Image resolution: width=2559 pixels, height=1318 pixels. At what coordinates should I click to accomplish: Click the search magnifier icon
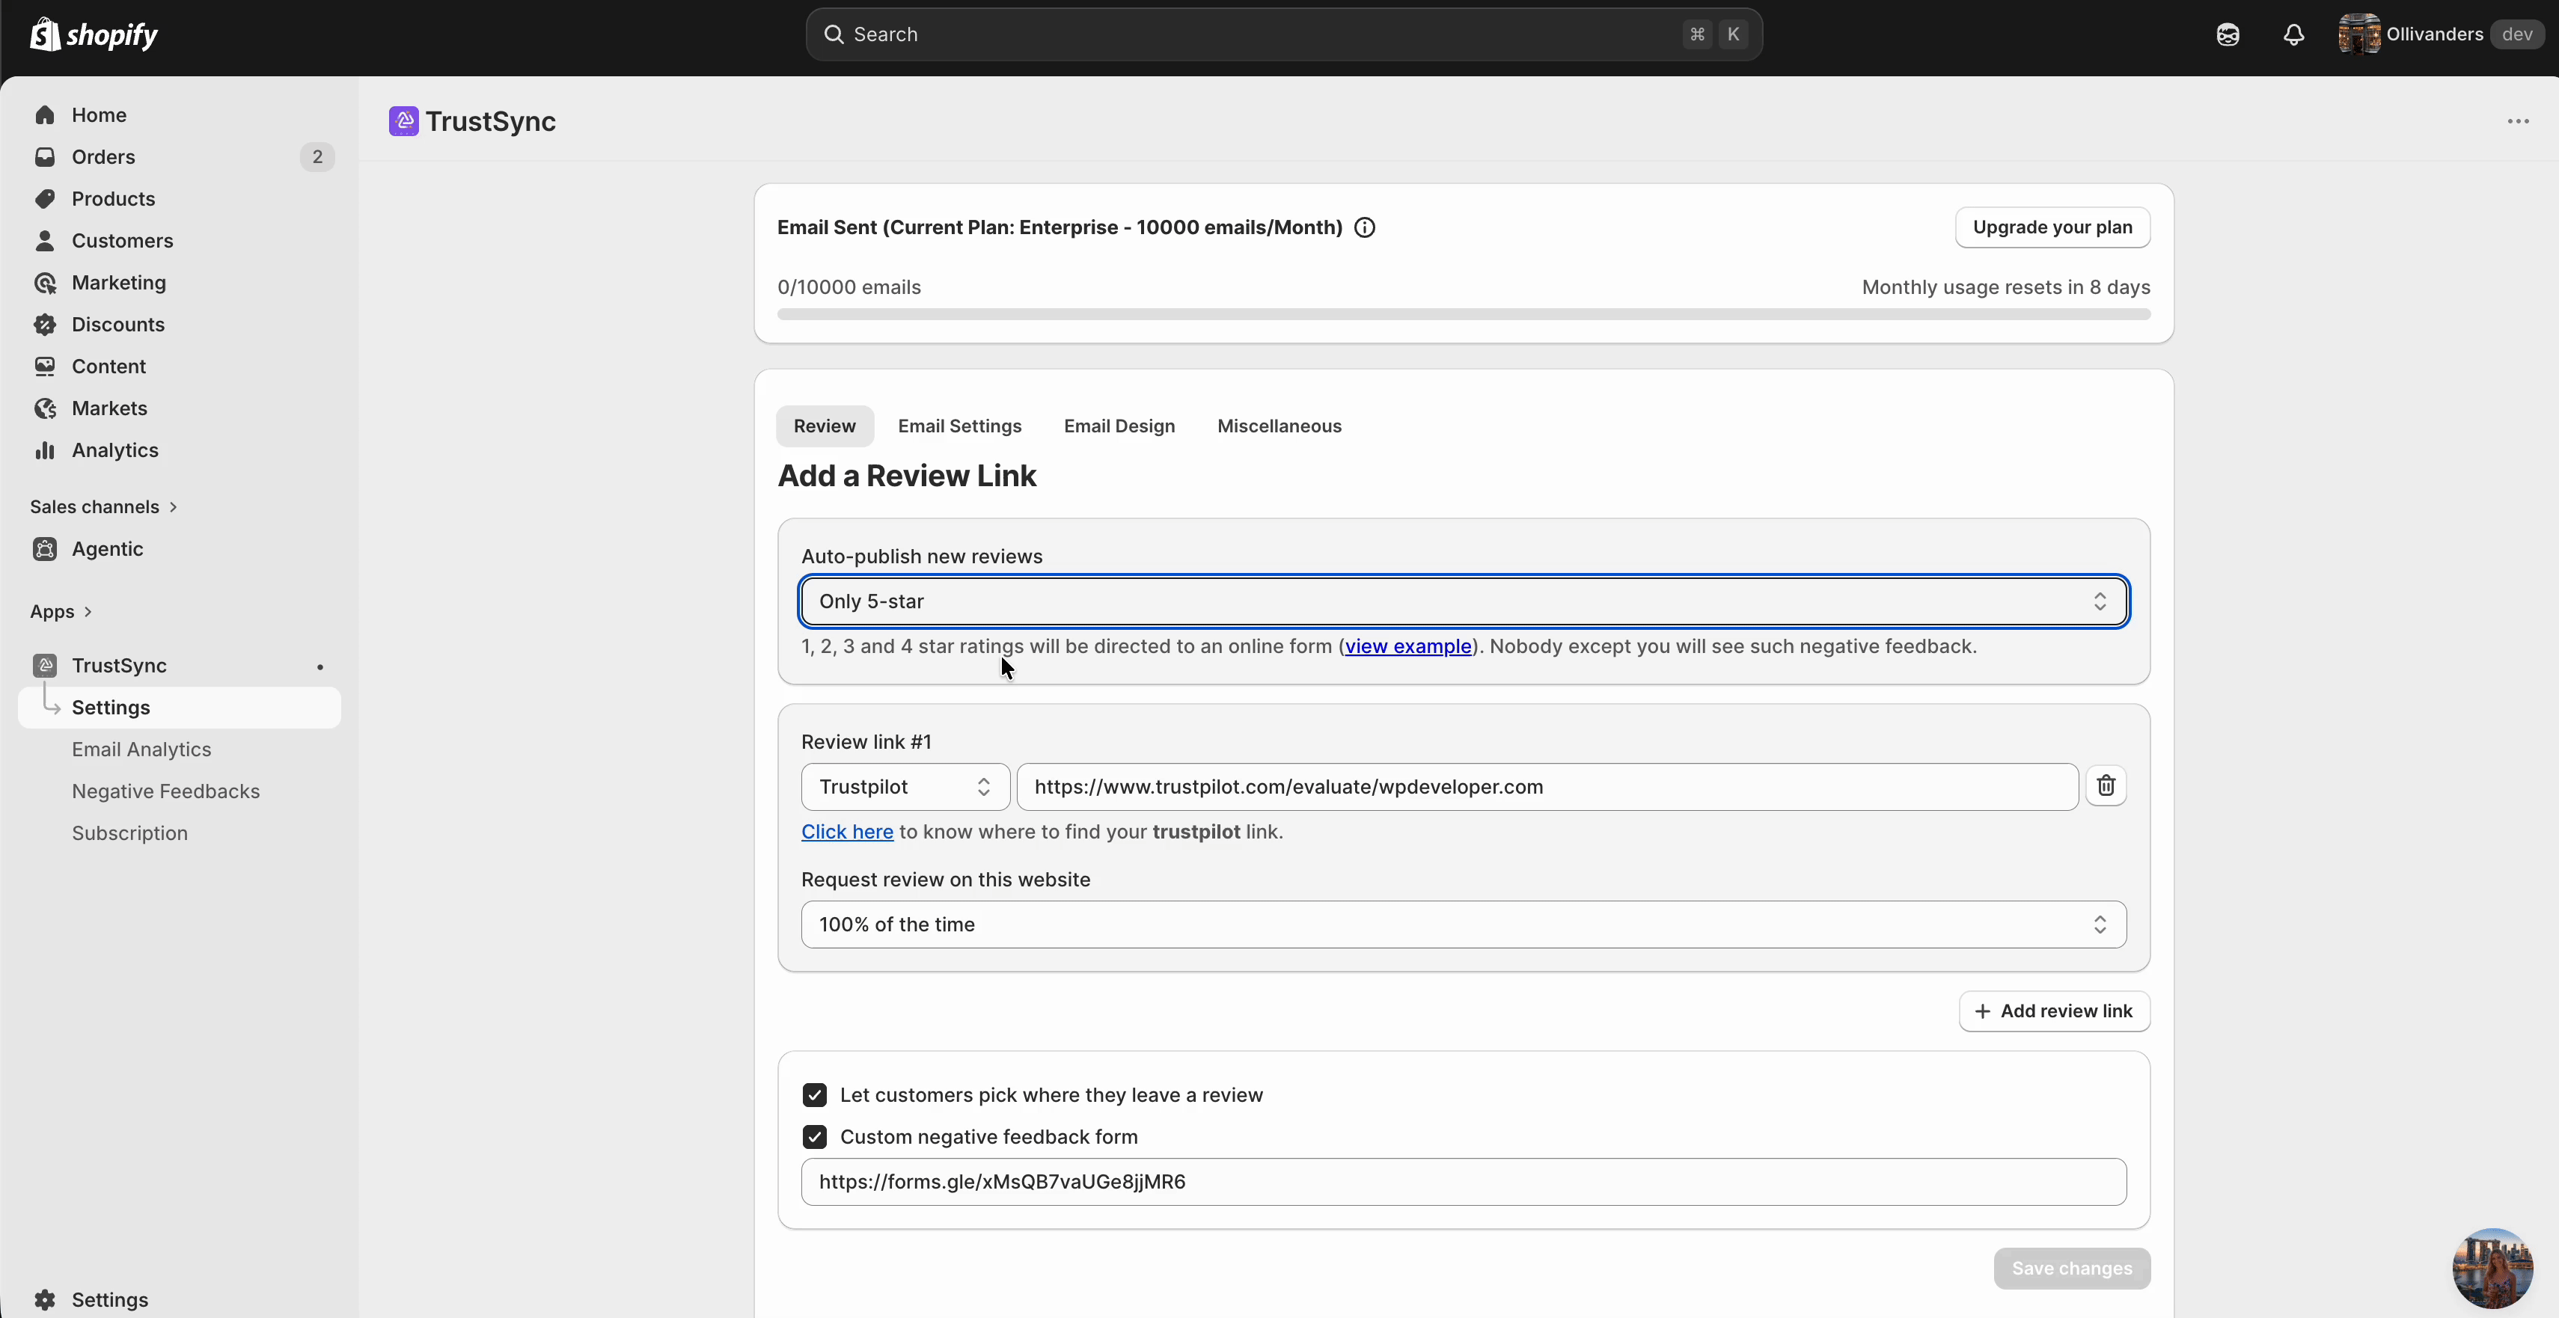[834, 34]
